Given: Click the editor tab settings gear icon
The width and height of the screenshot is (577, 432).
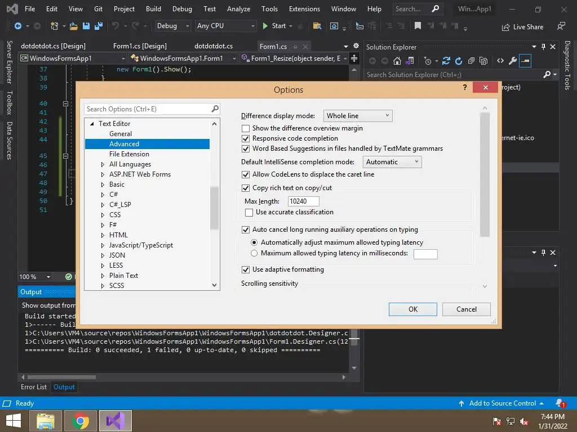Looking at the screenshot, I should point(356,46).
